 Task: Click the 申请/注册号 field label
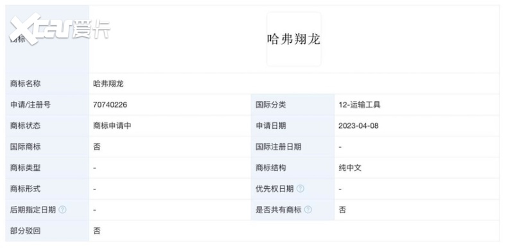(30, 105)
